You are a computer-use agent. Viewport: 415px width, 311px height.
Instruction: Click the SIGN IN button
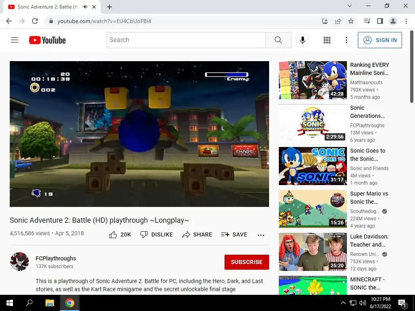(380, 40)
